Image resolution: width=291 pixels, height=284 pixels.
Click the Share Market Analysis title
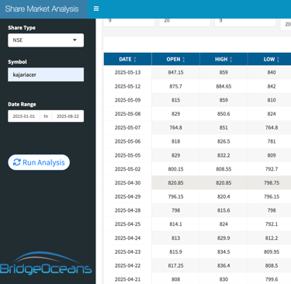coord(42,9)
